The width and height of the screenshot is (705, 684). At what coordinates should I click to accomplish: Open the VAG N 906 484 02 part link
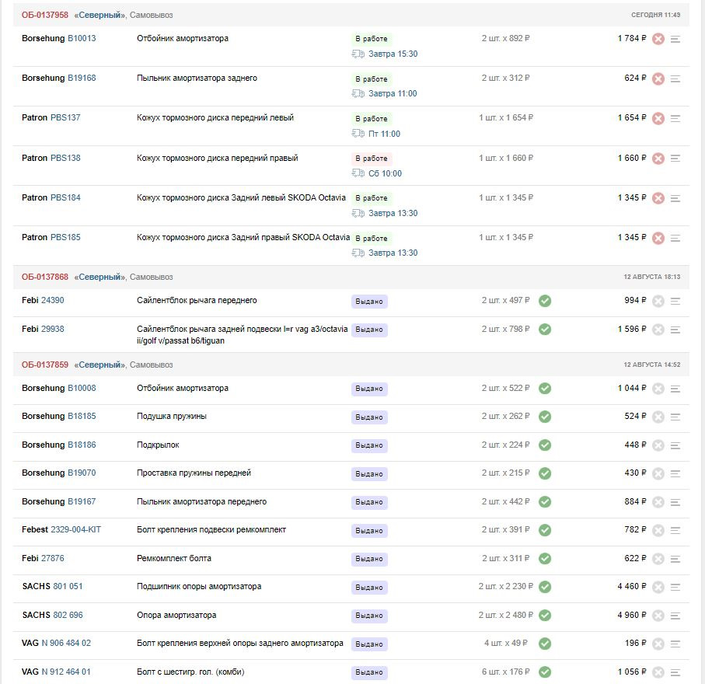(66, 643)
